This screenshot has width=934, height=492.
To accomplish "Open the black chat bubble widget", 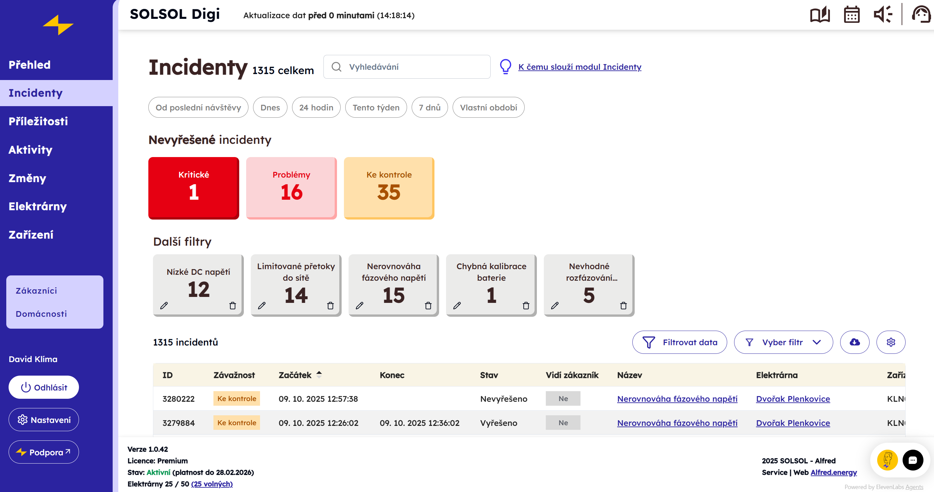I will (913, 460).
